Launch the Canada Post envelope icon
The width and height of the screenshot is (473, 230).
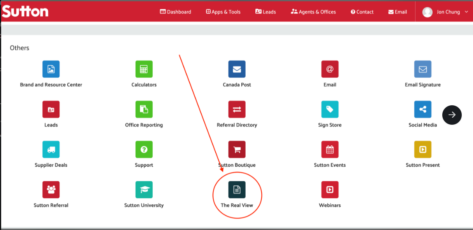[x=237, y=69]
